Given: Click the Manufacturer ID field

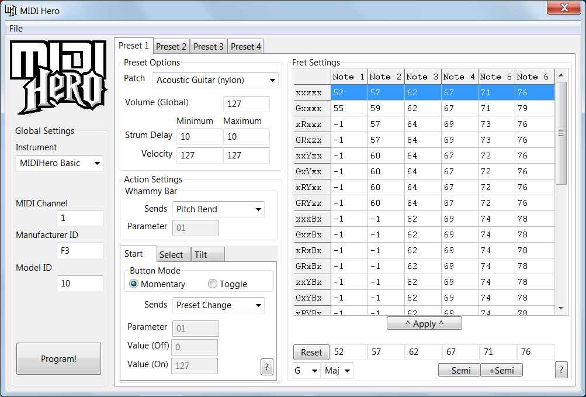Looking at the screenshot, I should point(80,251).
